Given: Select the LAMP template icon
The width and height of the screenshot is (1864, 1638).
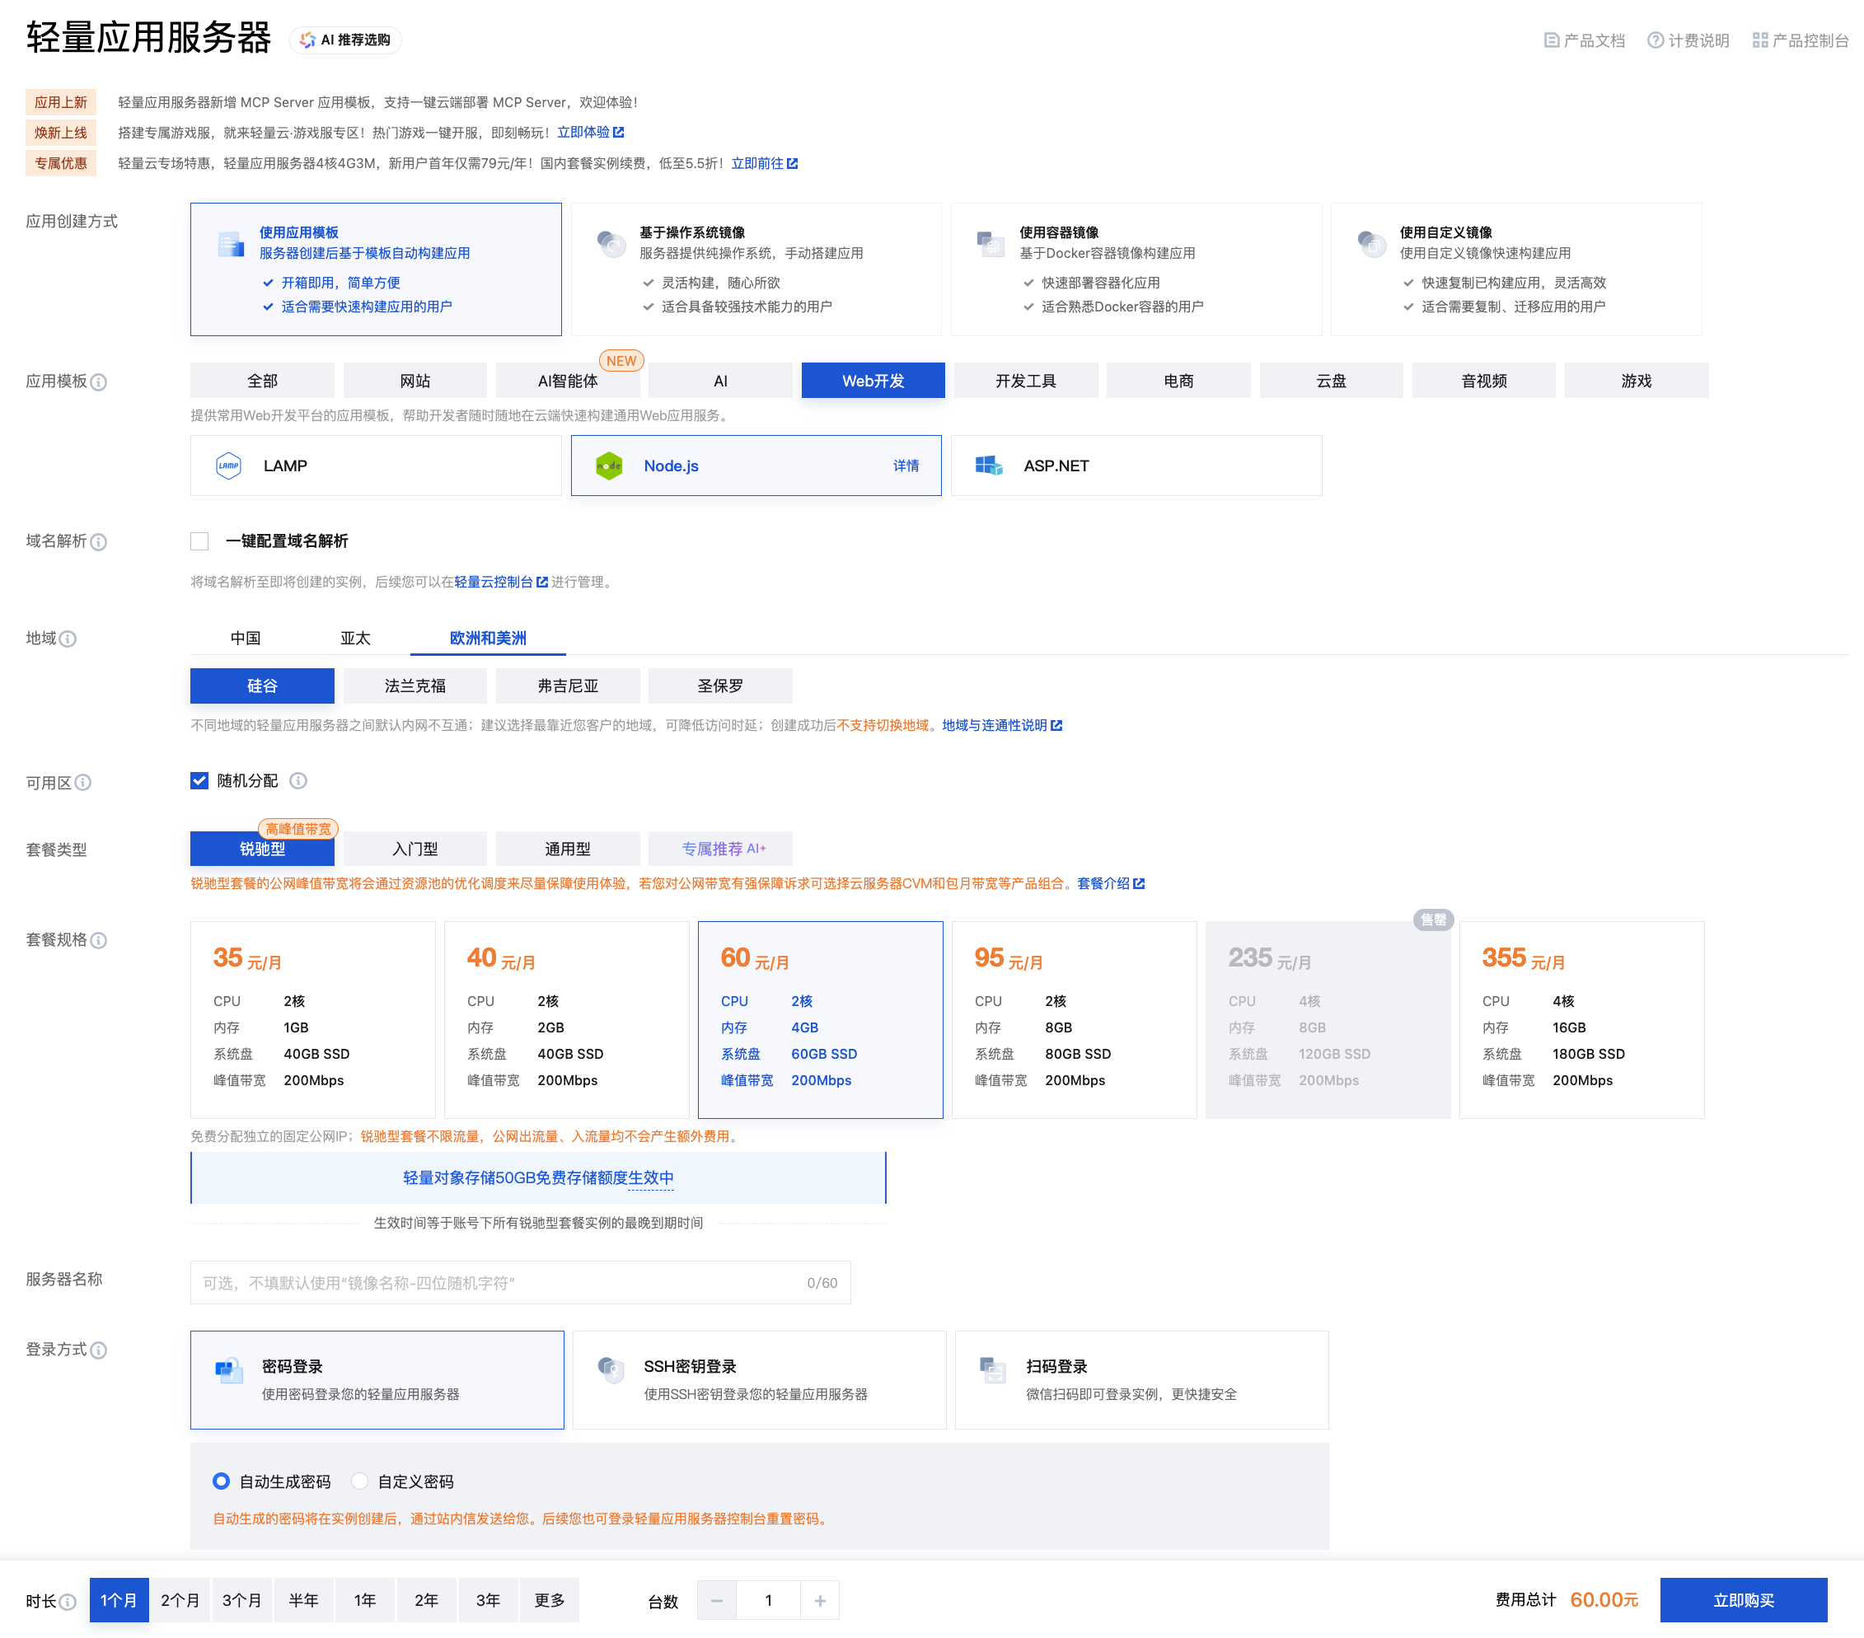Looking at the screenshot, I should [x=229, y=466].
